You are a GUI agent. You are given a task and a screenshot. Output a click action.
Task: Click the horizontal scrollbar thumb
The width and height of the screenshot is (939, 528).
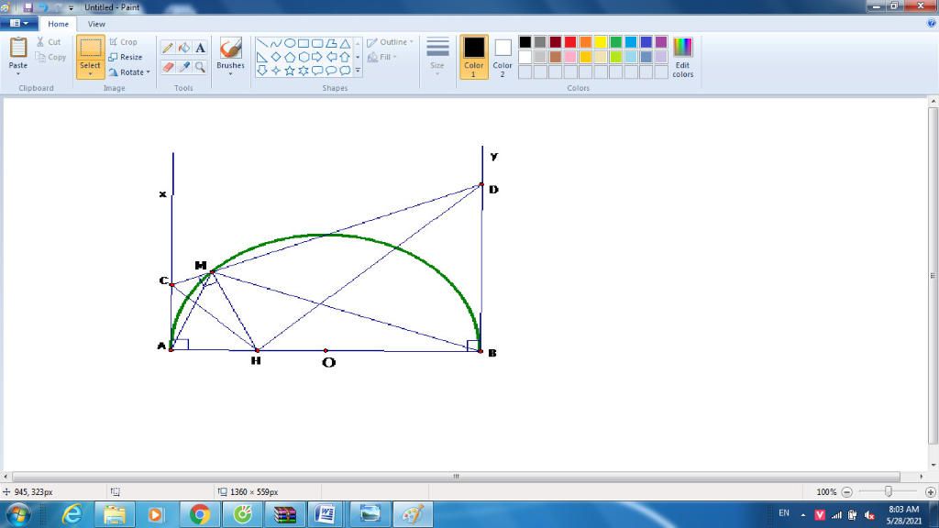(456, 477)
